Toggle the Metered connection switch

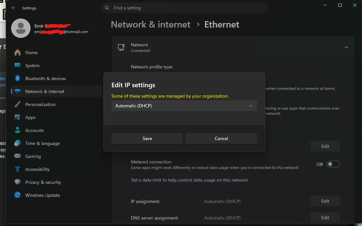coord(333,164)
